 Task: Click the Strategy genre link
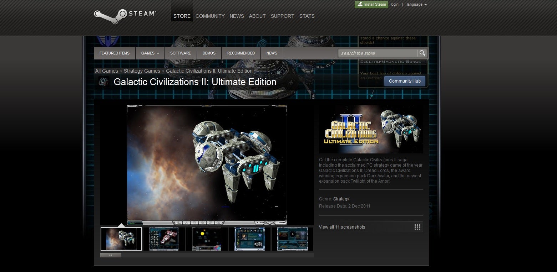point(341,199)
